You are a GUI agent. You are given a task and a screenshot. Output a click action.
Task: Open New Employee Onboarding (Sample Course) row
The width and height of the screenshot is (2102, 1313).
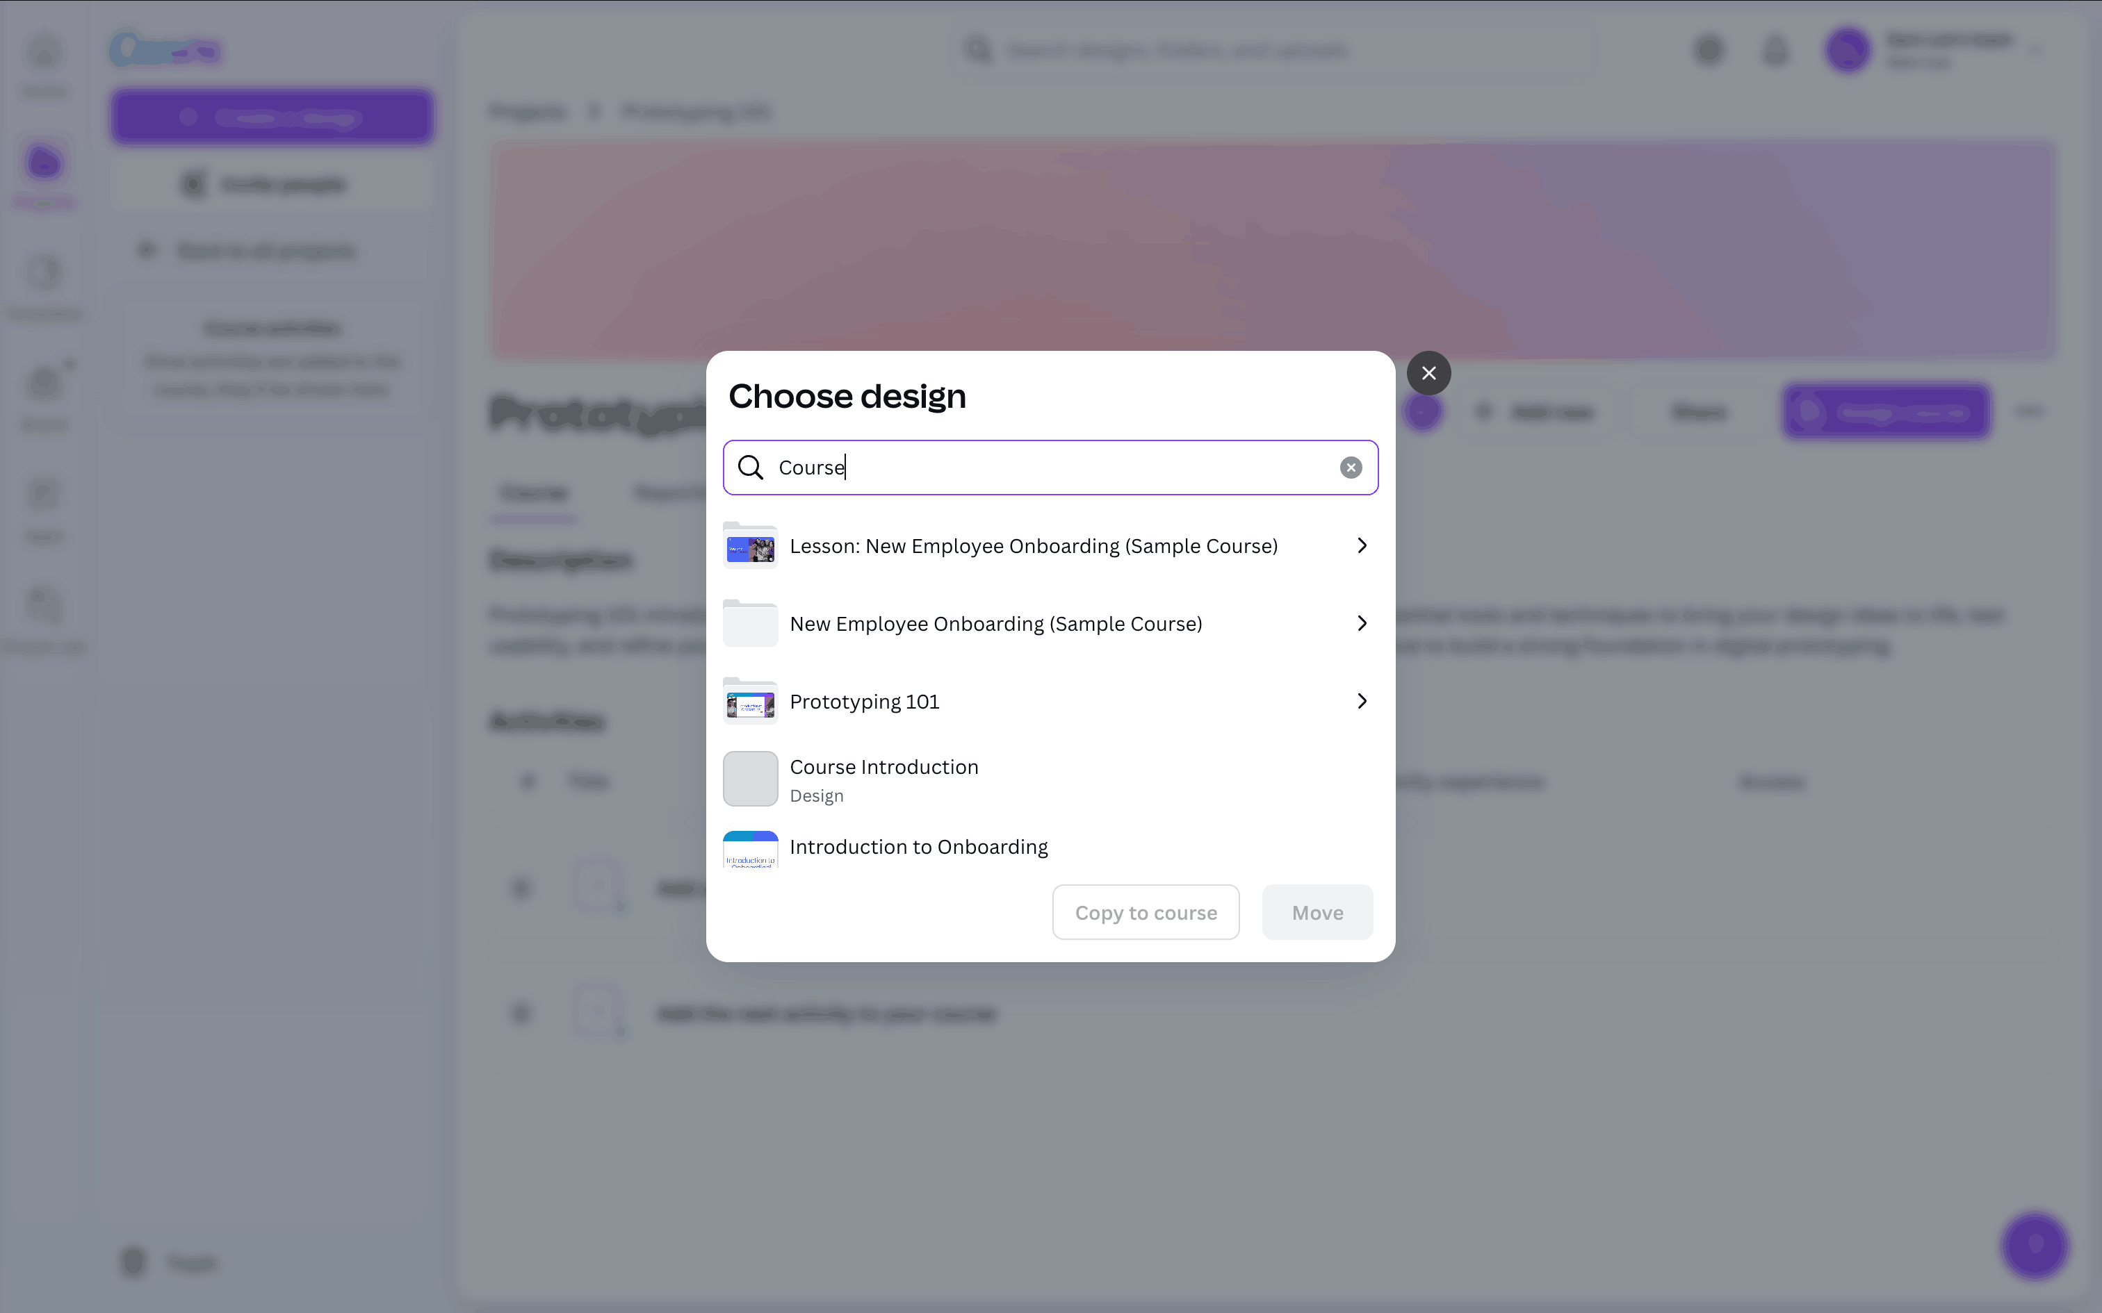click(x=995, y=624)
